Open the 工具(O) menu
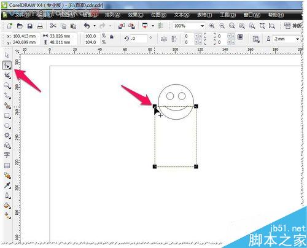Image resolution: width=307 pixels, height=248 pixels. [x=228, y=15]
